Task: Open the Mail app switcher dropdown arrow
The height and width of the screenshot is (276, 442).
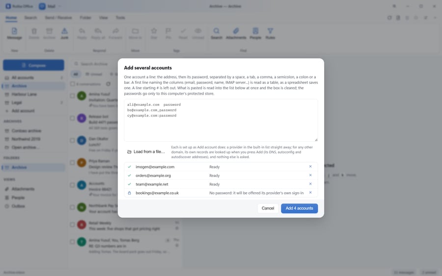Action: (x=60, y=6)
